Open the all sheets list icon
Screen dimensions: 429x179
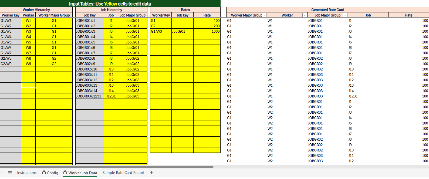click(10, 173)
